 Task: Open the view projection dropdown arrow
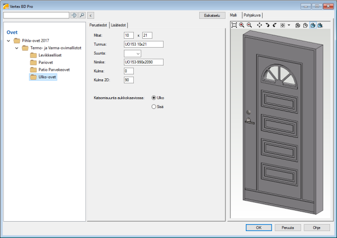point(288,25)
